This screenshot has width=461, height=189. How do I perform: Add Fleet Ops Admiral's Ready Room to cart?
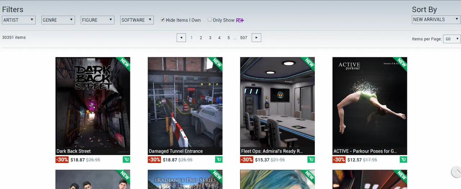(311, 159)
